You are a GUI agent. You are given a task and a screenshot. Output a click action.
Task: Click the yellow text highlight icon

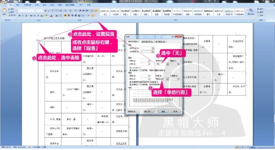tap(47, 16)
